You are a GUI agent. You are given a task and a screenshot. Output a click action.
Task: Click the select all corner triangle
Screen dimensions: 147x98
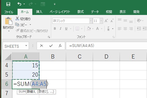8,57
